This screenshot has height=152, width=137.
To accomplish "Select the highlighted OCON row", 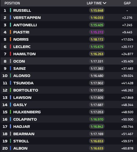I will (x=69, y=61).
